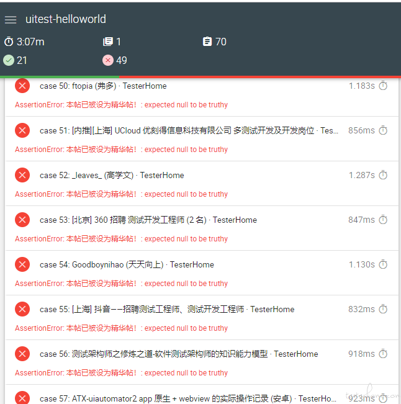Click the 70 total tests count

pos(221,42)
